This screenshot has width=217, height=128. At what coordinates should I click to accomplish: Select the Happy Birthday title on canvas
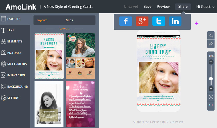pos(158,49)
